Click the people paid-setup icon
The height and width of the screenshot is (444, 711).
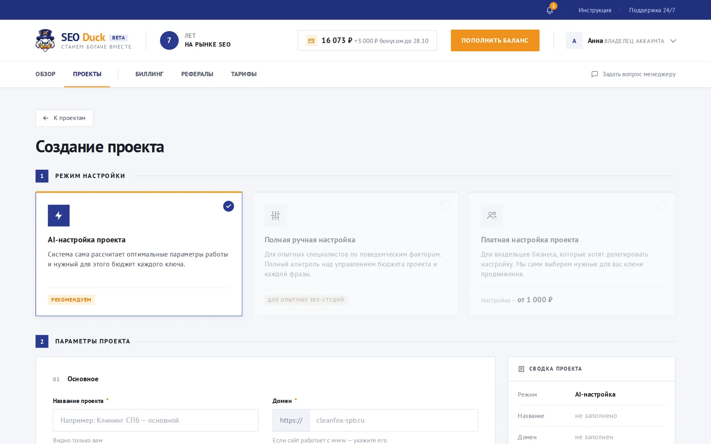point(492,215)
